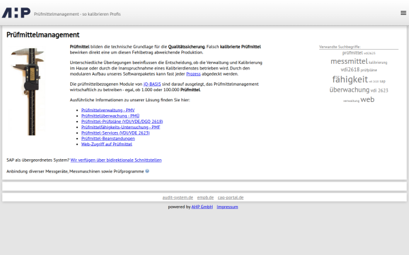Screen dimensions: 409x255
Task: Click the info icon after Prüfprogramme
Action: point(147,171)
